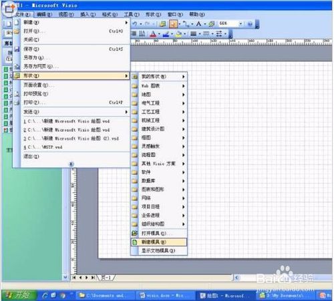This screenshot has width=334, height=301.
Task: Choose 新建模具 (New Stencil) menu entry
Action: (159, 242)
